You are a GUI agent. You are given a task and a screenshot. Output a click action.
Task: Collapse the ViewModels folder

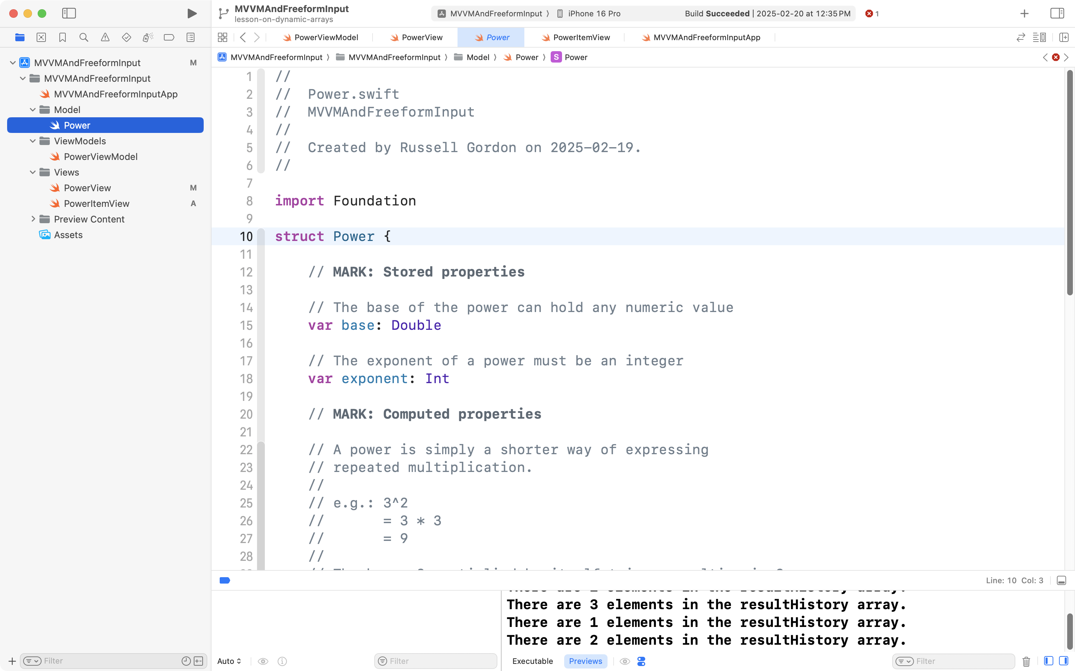point(32,141)
